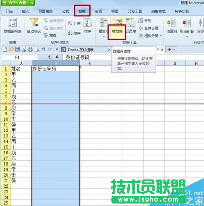
Task: Click the 戊 cell in row 16
Action: coord(21,153)
